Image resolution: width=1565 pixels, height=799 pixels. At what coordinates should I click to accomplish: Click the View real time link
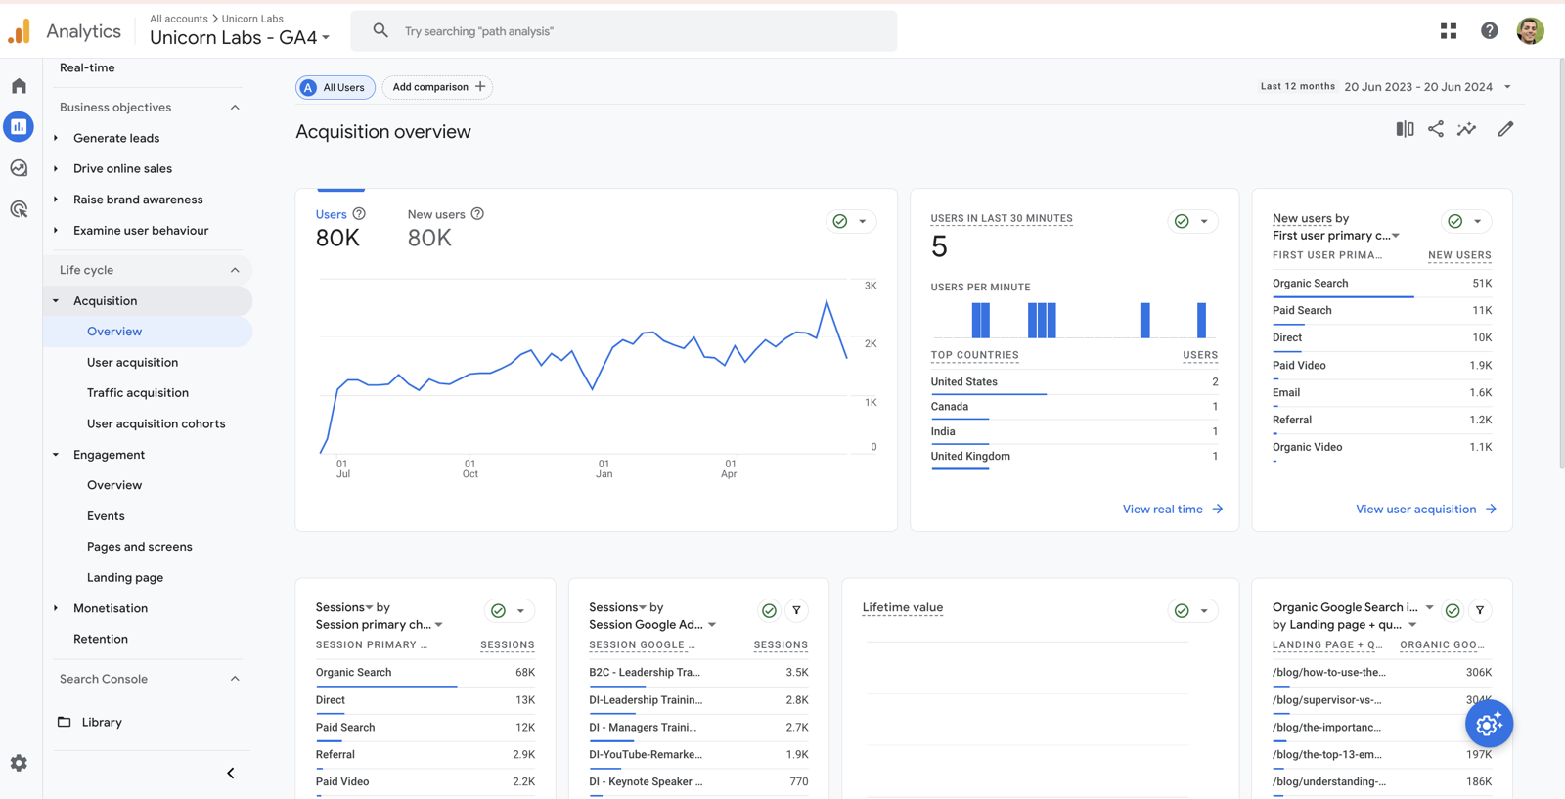click(1173, 509)
